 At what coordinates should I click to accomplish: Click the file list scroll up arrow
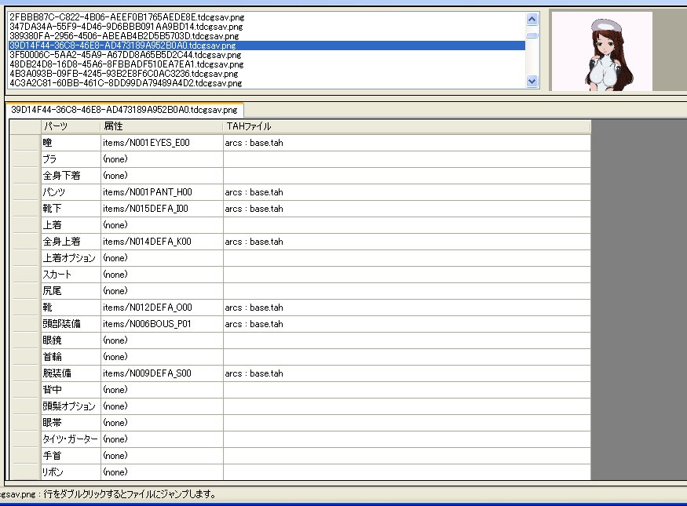[532, 19]
